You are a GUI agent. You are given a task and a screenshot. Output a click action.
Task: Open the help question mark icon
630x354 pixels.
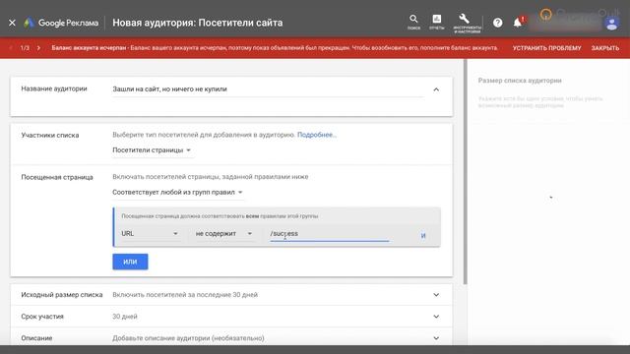(x=497, y=23)
